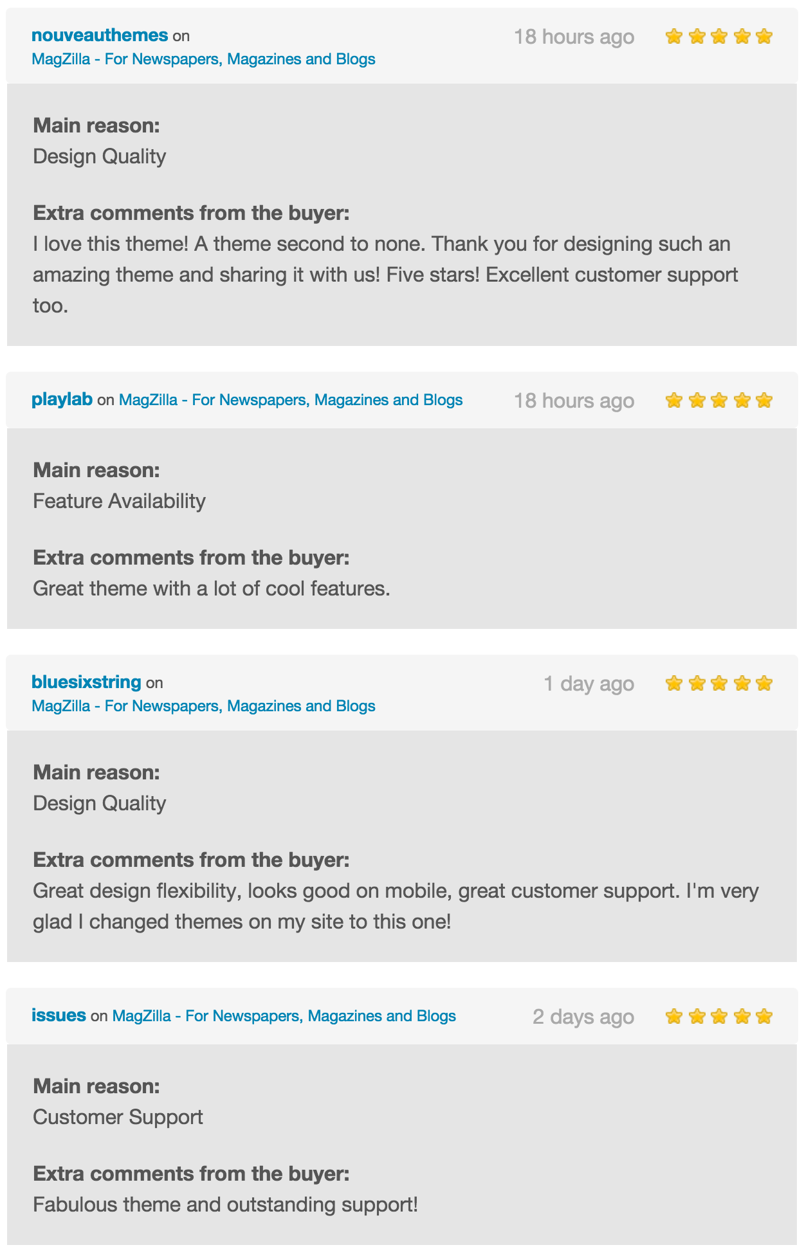Click the 1 day ago timestamp
Screen dimensions: 804x1254
point(589,684)
